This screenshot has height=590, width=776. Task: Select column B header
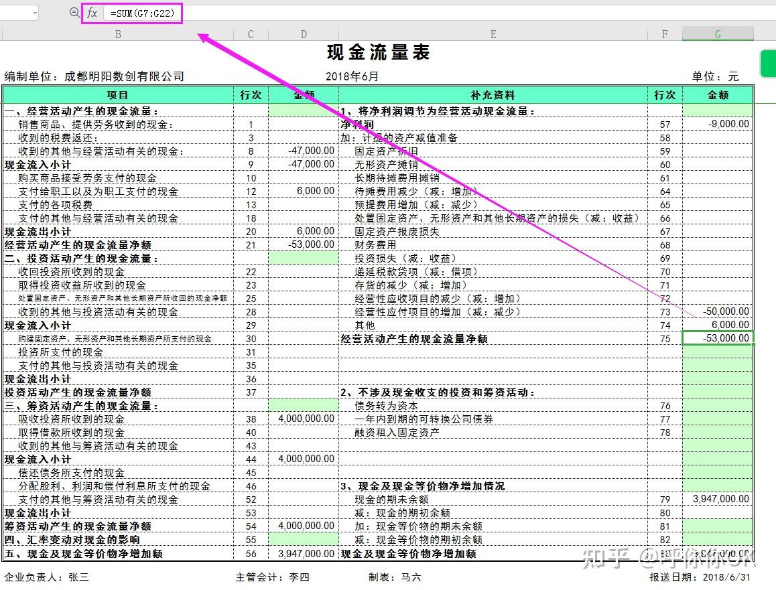coord(117,33)
